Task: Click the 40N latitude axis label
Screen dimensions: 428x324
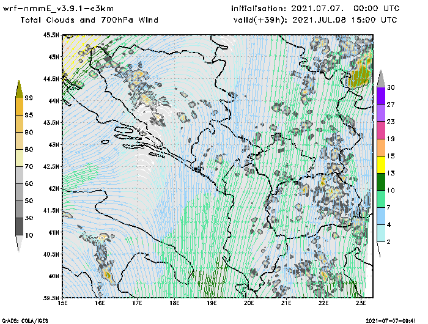Action: 54,276
